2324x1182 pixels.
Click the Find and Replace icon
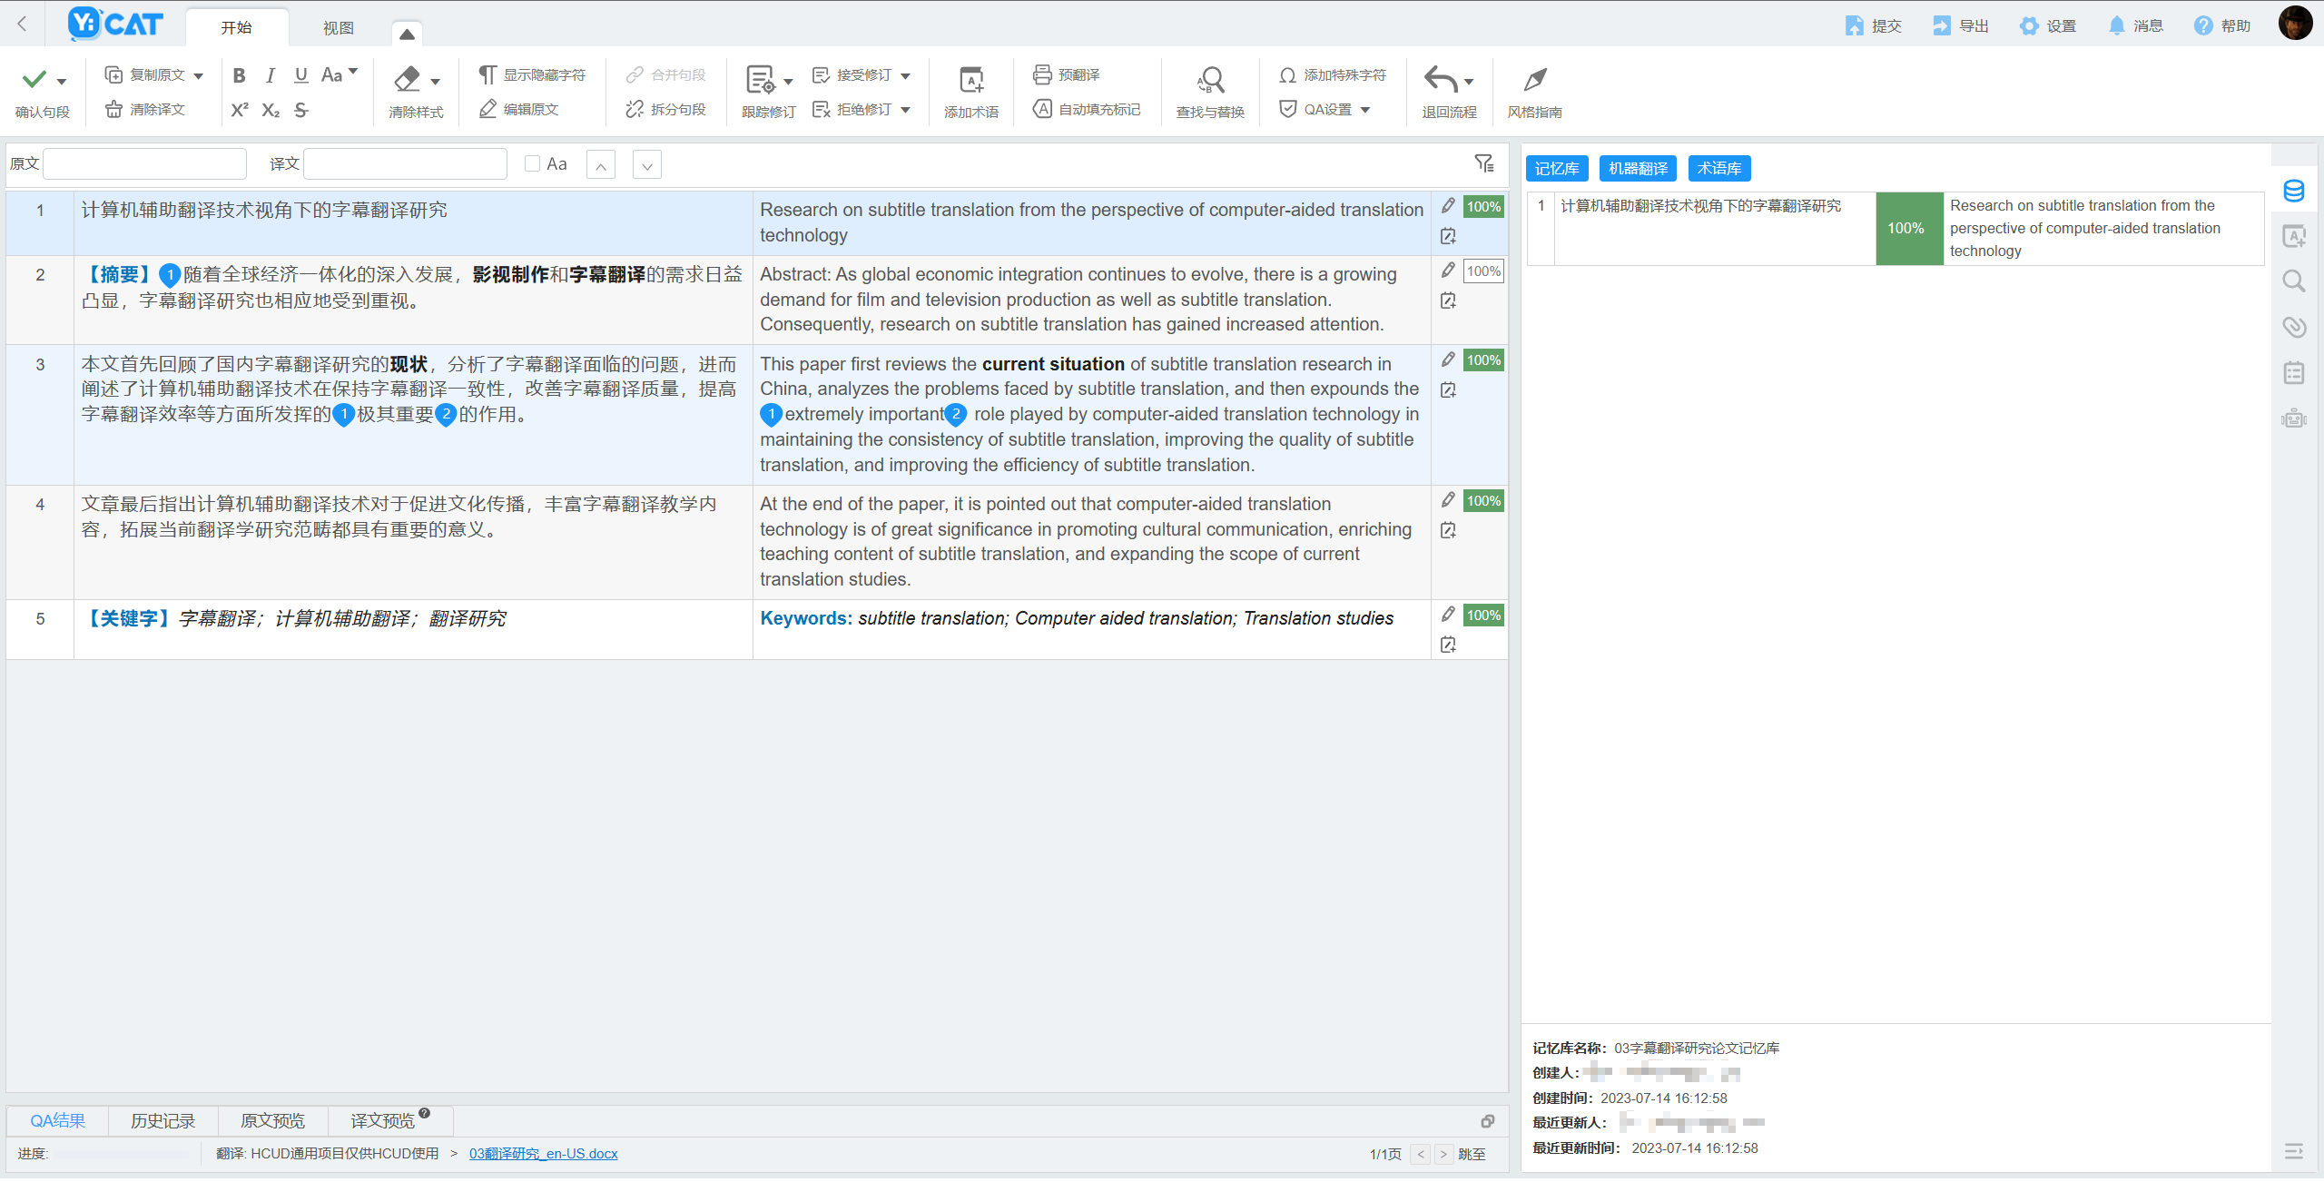[1210, 81]
